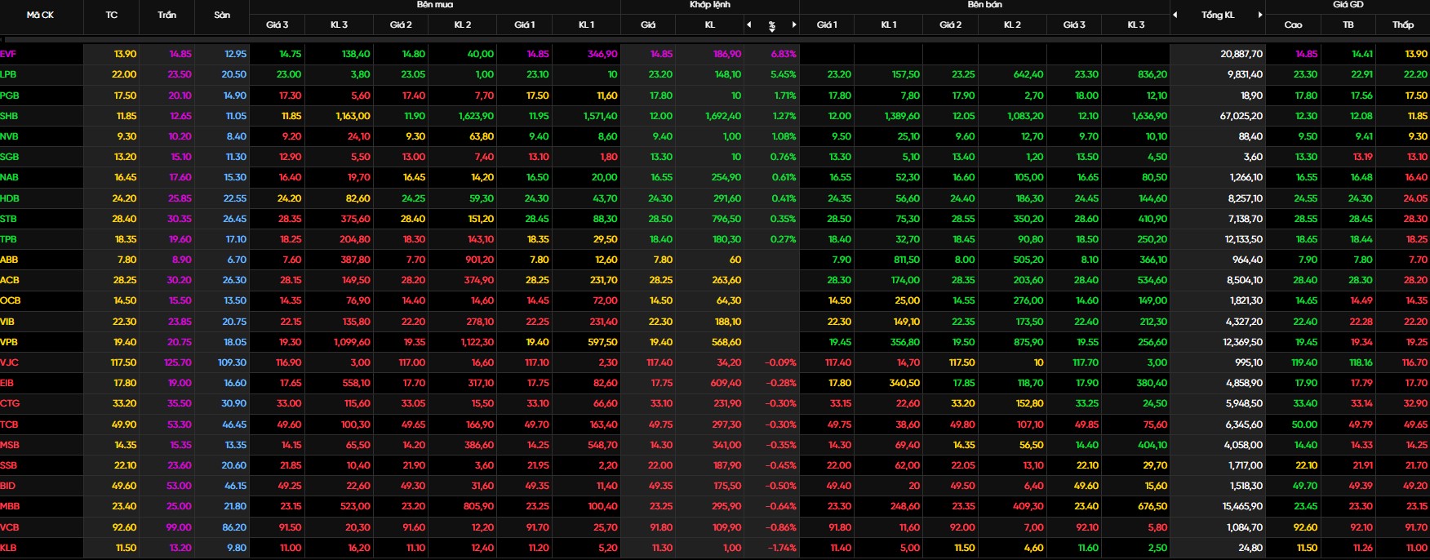Click the Tổng KL column header
This screenshot has height=560, width=1430.
click(1218, 15)
